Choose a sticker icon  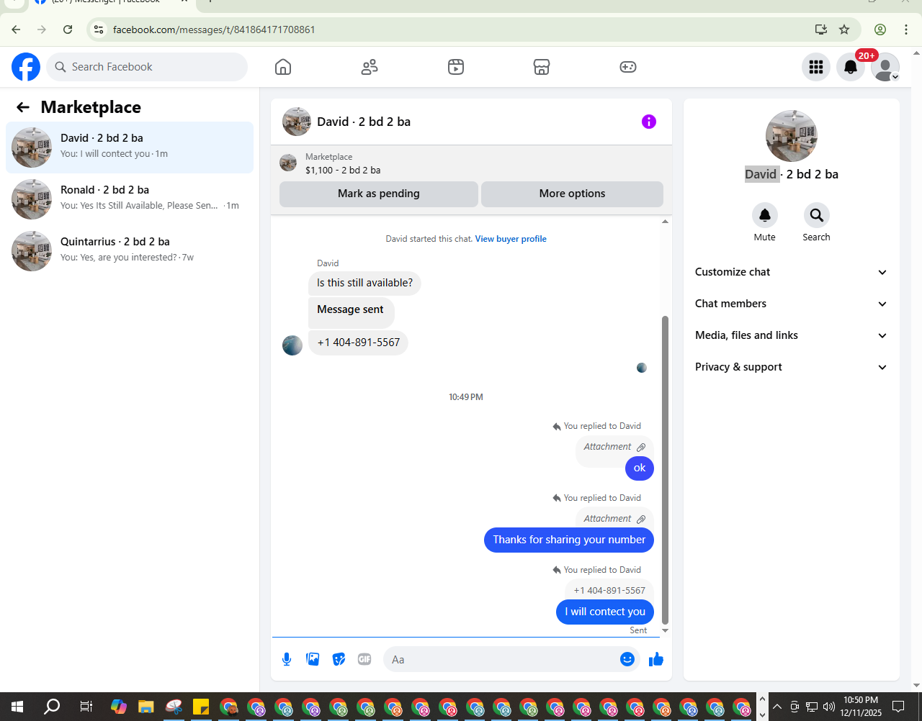[x=339, y=659]
